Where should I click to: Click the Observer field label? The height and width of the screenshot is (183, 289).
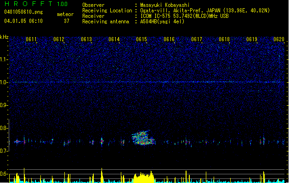[x=93, y=5]
